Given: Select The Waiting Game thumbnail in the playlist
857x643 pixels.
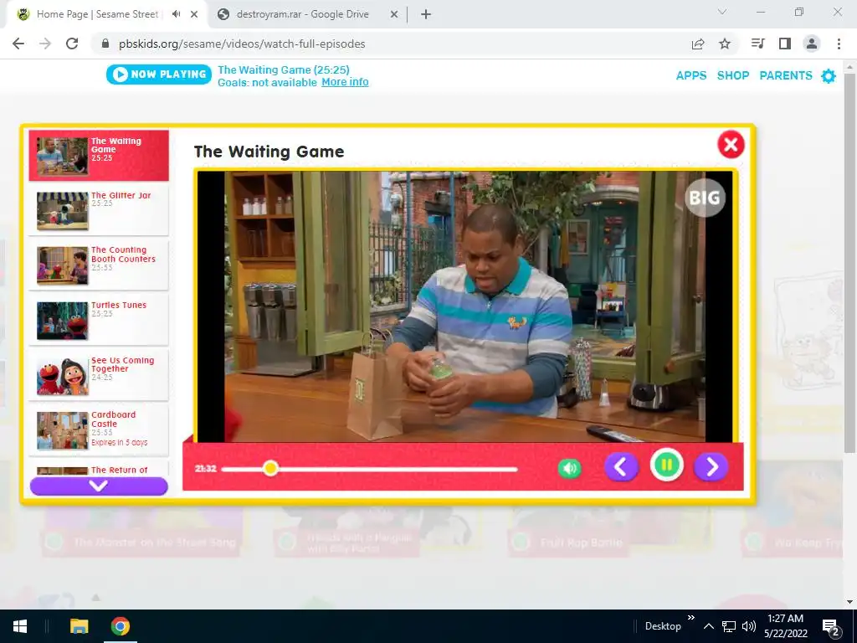Looking at the screenshot, I should point(62,157).
